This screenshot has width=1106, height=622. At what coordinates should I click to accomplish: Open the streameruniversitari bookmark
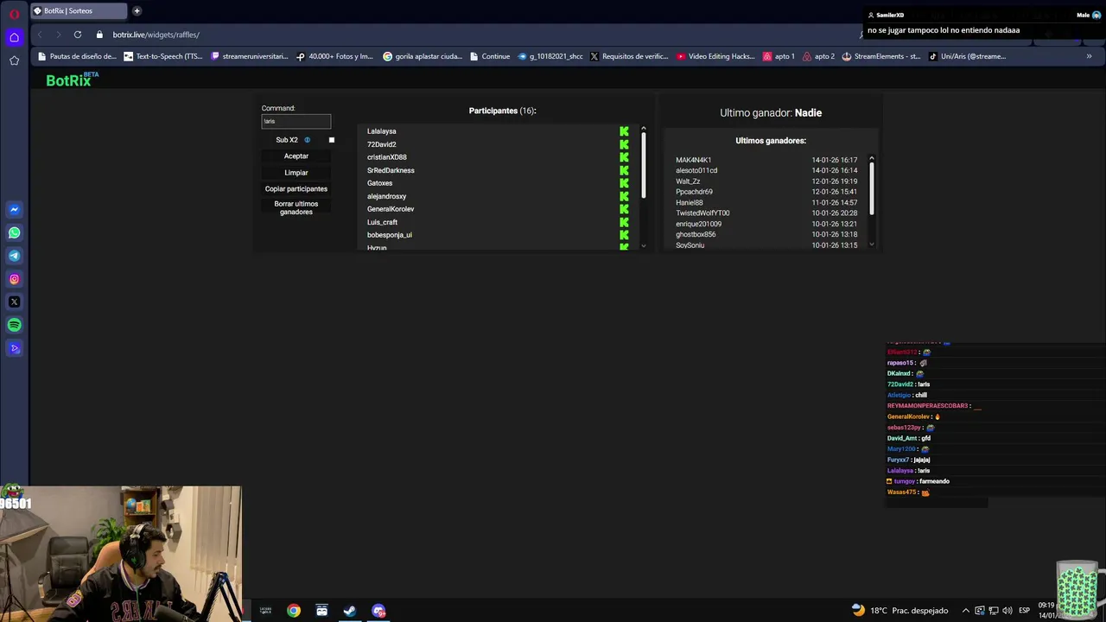tap(250, 56)
